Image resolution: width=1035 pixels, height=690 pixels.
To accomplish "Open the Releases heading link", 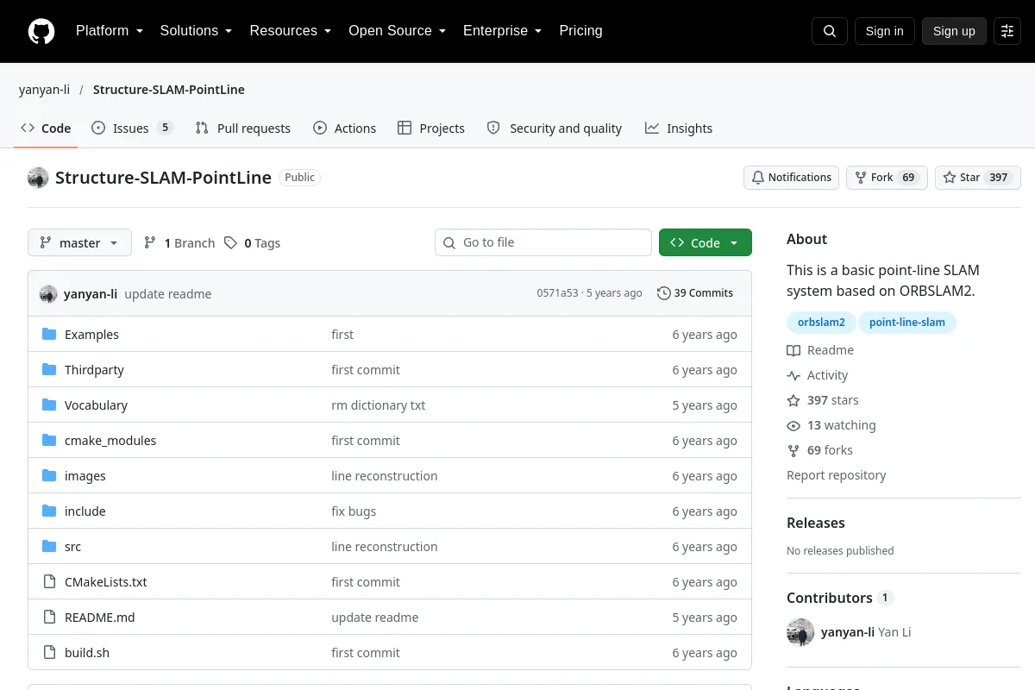I will [x=816, y=523].
